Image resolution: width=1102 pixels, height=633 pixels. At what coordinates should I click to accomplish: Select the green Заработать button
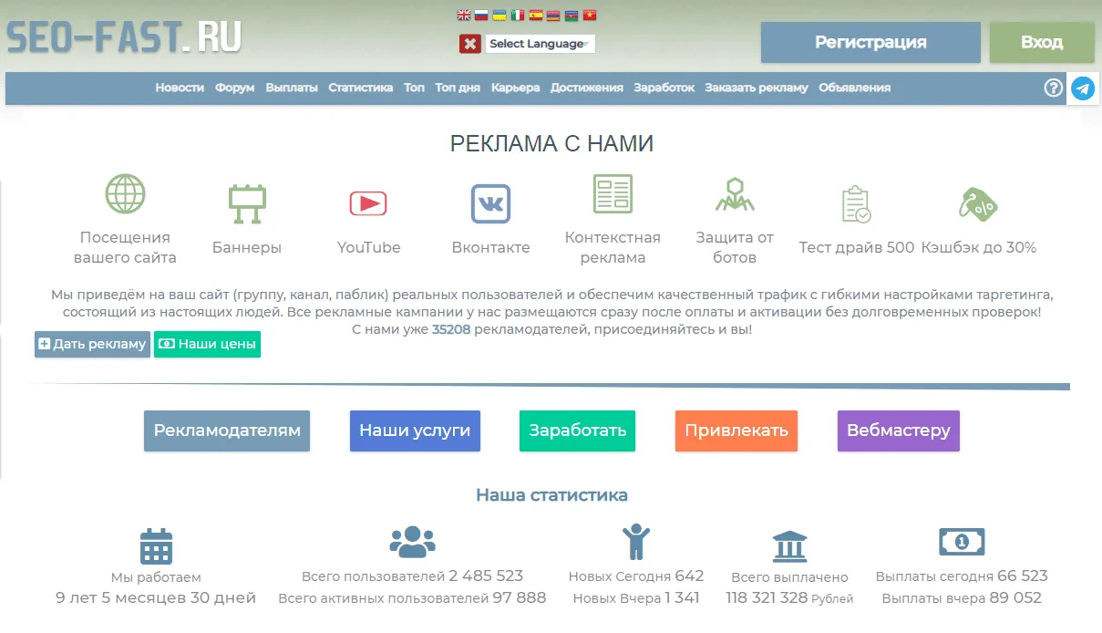click(577, 431)
